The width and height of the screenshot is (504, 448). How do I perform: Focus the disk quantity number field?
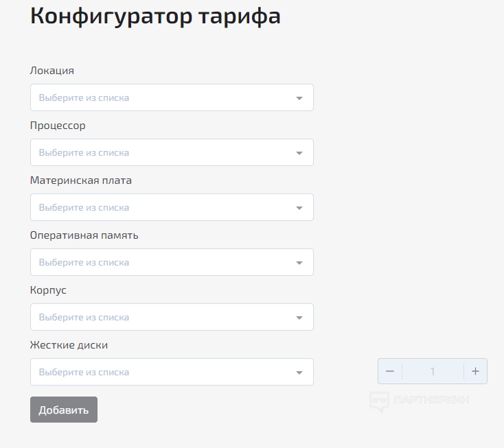433,371
